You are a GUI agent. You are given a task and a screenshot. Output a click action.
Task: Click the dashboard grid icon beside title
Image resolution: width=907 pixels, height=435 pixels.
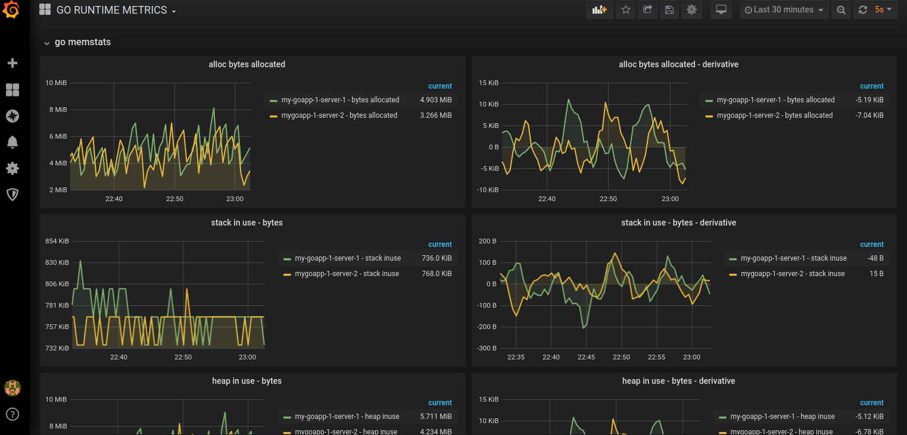click(x=45, y=10)
